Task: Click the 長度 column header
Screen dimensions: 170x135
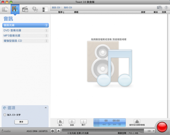Action: pos(143,12)
